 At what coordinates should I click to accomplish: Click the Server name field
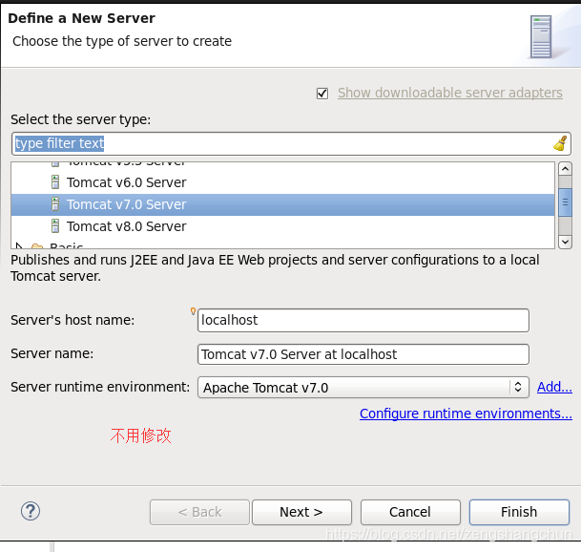pyautogui.click(x=363, y=354)
